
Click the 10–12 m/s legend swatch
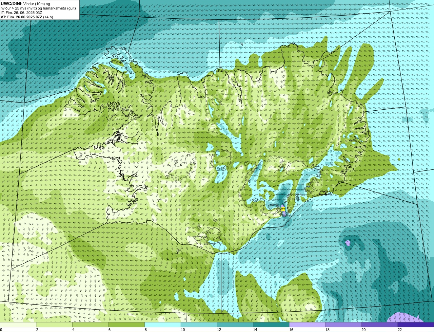coord(199,325)
